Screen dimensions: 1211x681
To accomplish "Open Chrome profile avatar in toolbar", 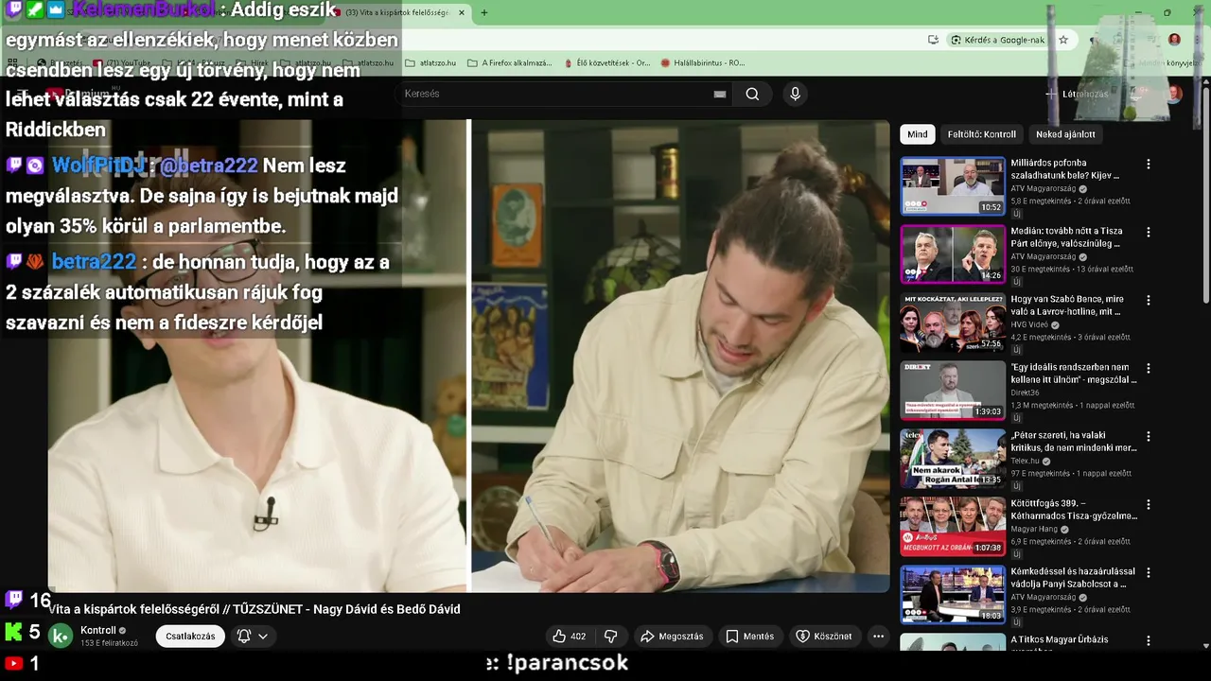I will pos(1174,40).
